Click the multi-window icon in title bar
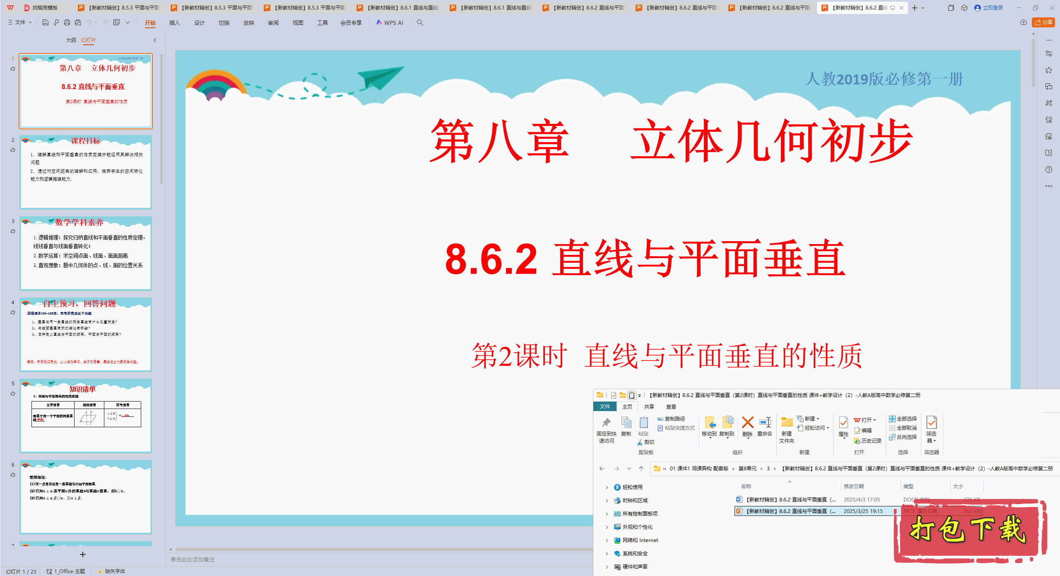1060x576 pixels. point(951,8)
